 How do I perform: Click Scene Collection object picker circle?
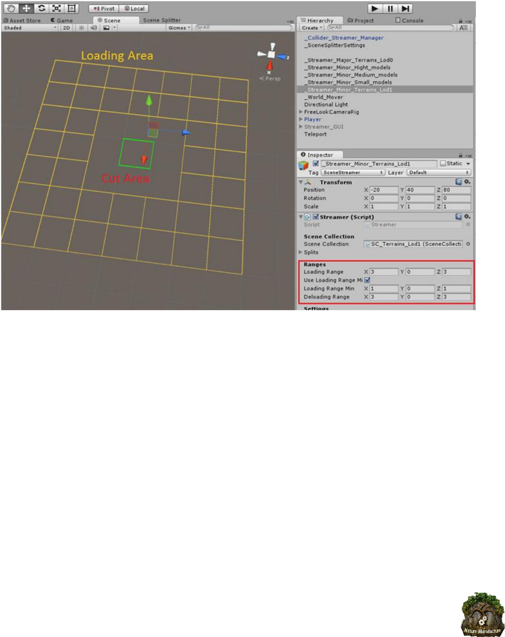click(468, 244)
